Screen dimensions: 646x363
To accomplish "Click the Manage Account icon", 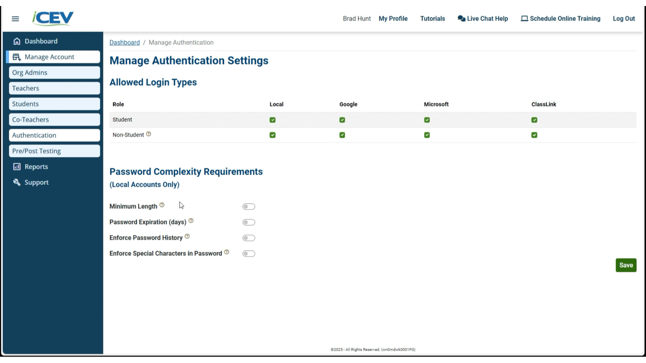I will coord(16,57).
